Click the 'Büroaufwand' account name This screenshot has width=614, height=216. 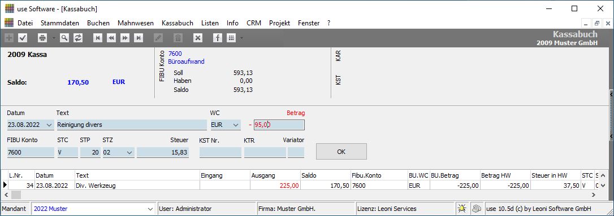click(x=186, y=61)
